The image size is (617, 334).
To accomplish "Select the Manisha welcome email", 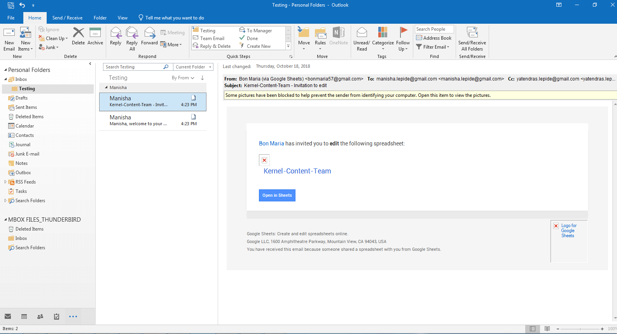I will (x=153, y=121).
